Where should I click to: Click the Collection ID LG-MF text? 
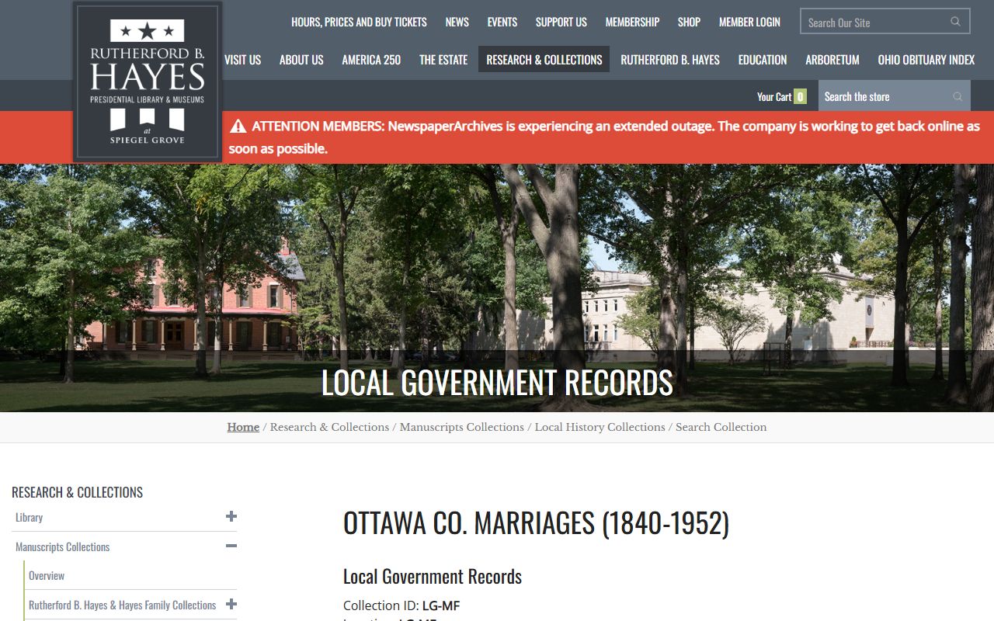coord(401,605)
